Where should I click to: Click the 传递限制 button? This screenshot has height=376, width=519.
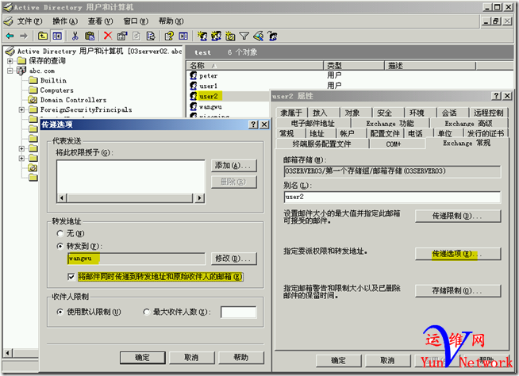(458, 216)
